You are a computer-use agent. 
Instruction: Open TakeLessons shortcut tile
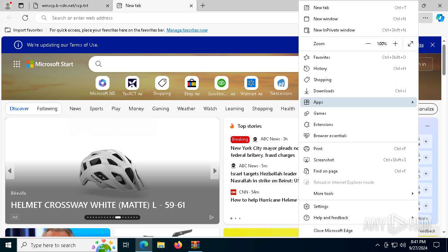[x=281, y=86]
